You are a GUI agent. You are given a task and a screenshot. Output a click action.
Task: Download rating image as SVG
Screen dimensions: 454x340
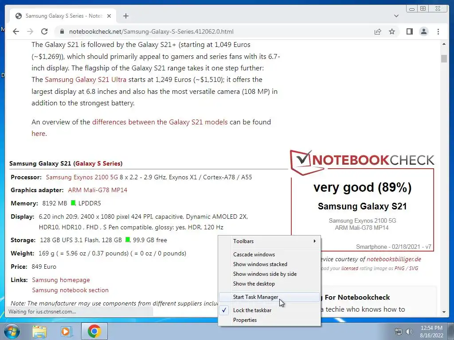(x=414, y=268)
